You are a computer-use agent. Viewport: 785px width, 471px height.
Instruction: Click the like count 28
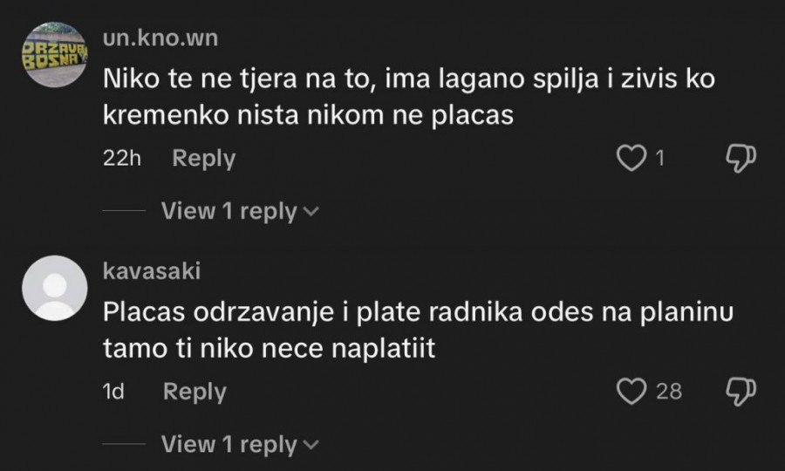pyautogui.click(x=669, y=392)
